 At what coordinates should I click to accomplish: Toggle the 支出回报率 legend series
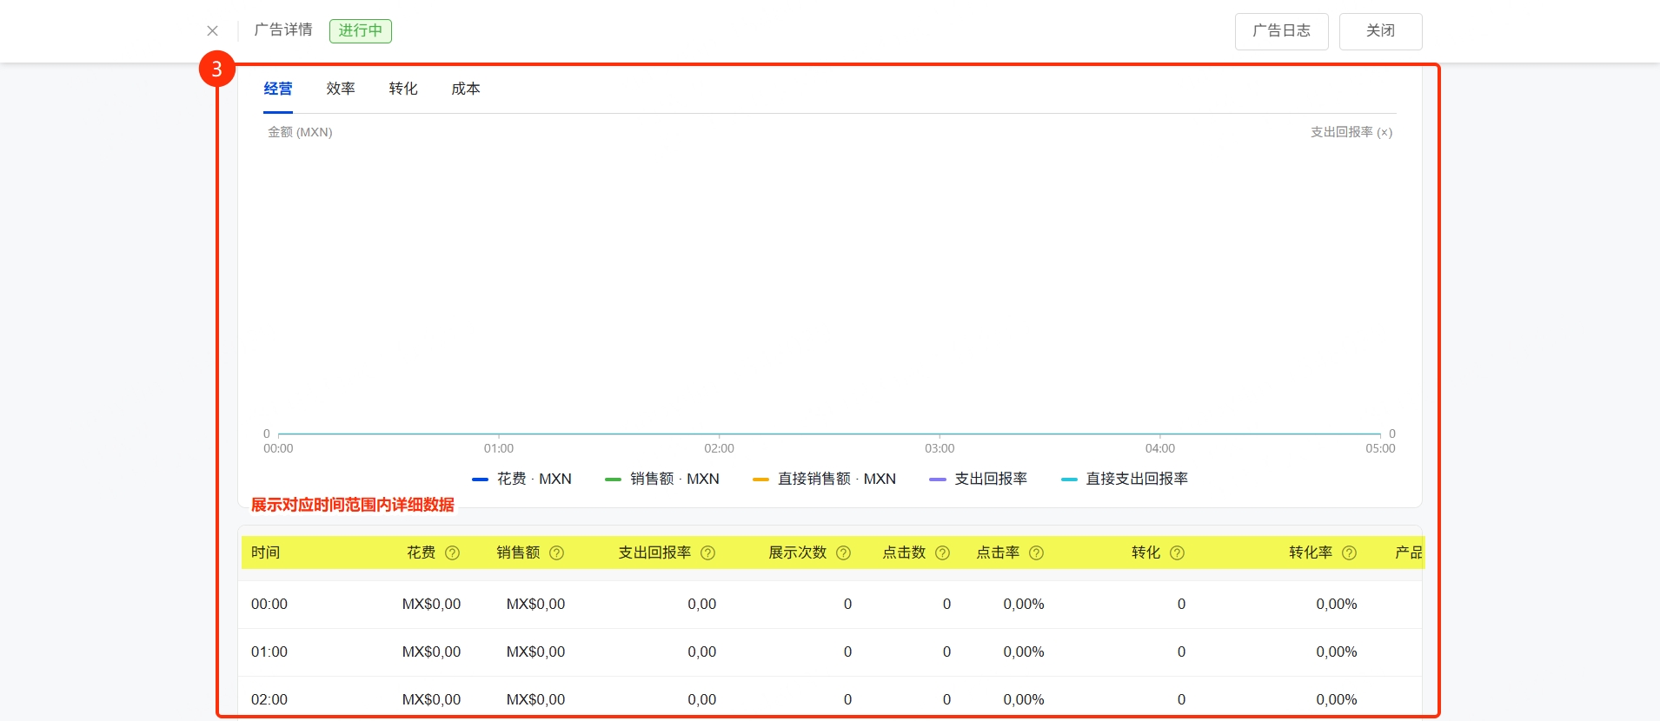[x=978, y=479]
